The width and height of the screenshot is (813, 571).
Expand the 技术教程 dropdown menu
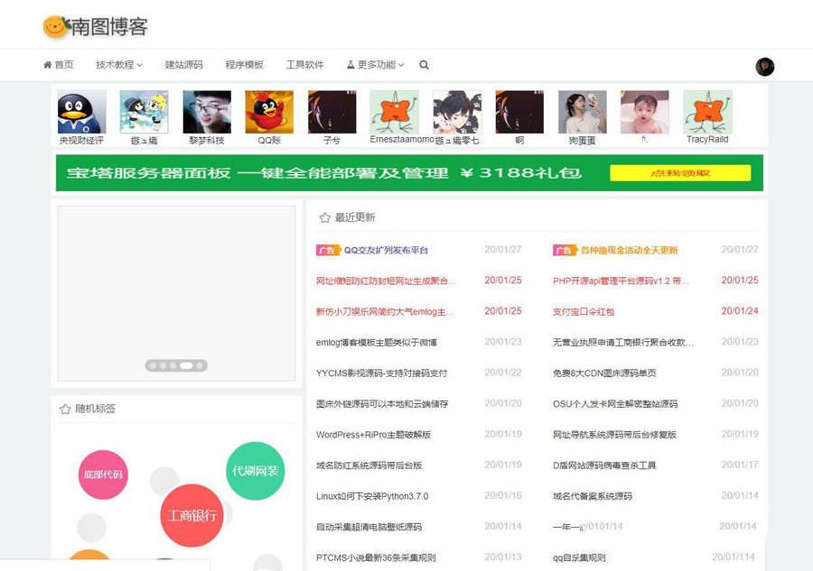pos(118,65)
